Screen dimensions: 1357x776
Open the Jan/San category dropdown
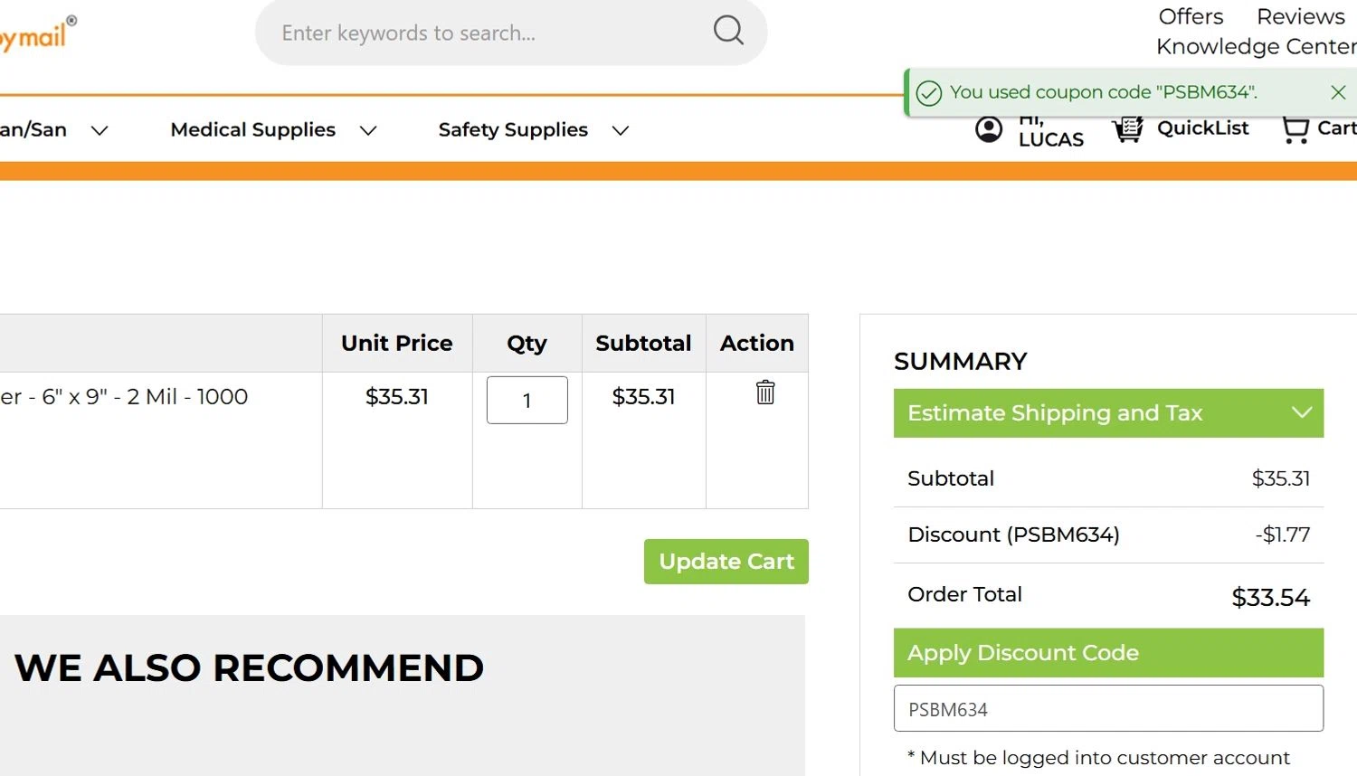100,131
